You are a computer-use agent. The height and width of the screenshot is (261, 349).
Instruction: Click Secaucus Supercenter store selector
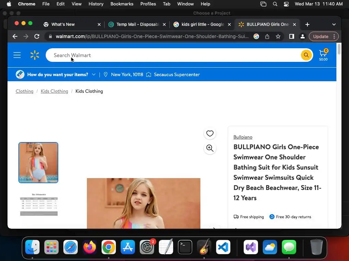[177, 74]
